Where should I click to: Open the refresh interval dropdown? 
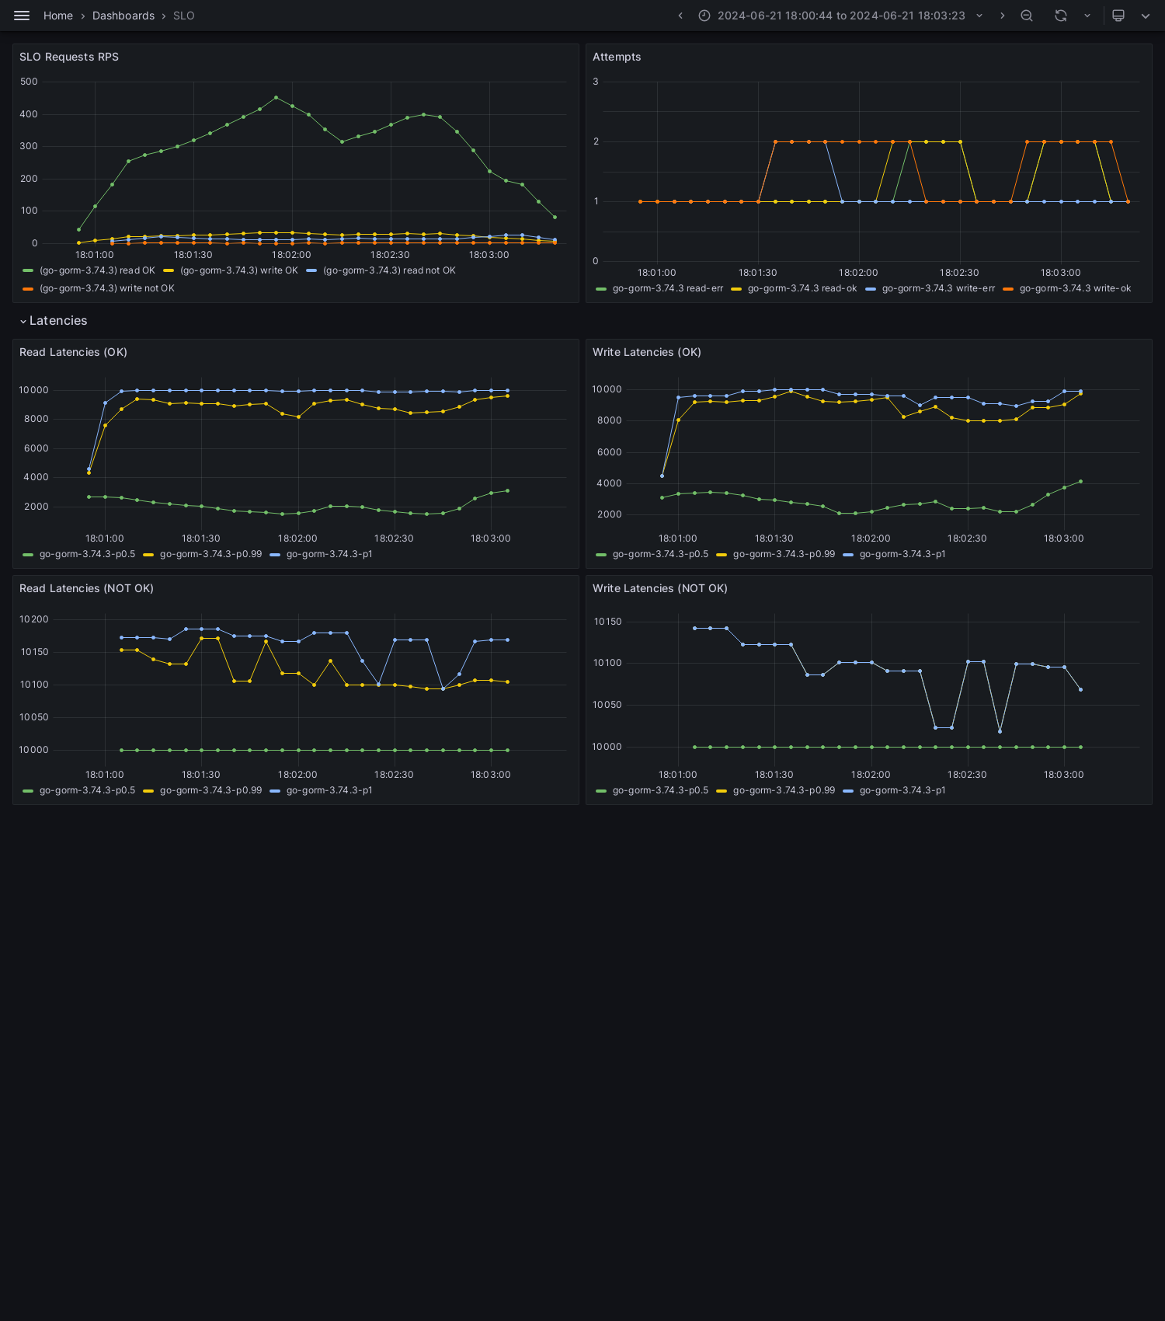coord(1087,16)
